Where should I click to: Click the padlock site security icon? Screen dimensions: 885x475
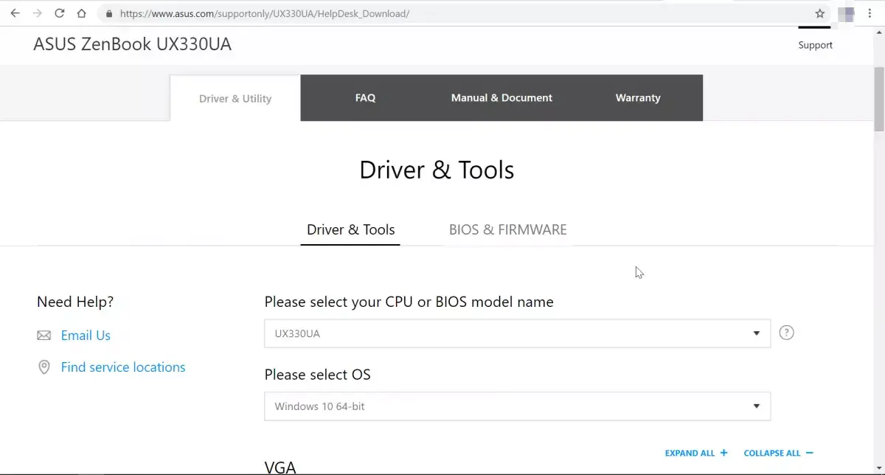click(109, 13)
